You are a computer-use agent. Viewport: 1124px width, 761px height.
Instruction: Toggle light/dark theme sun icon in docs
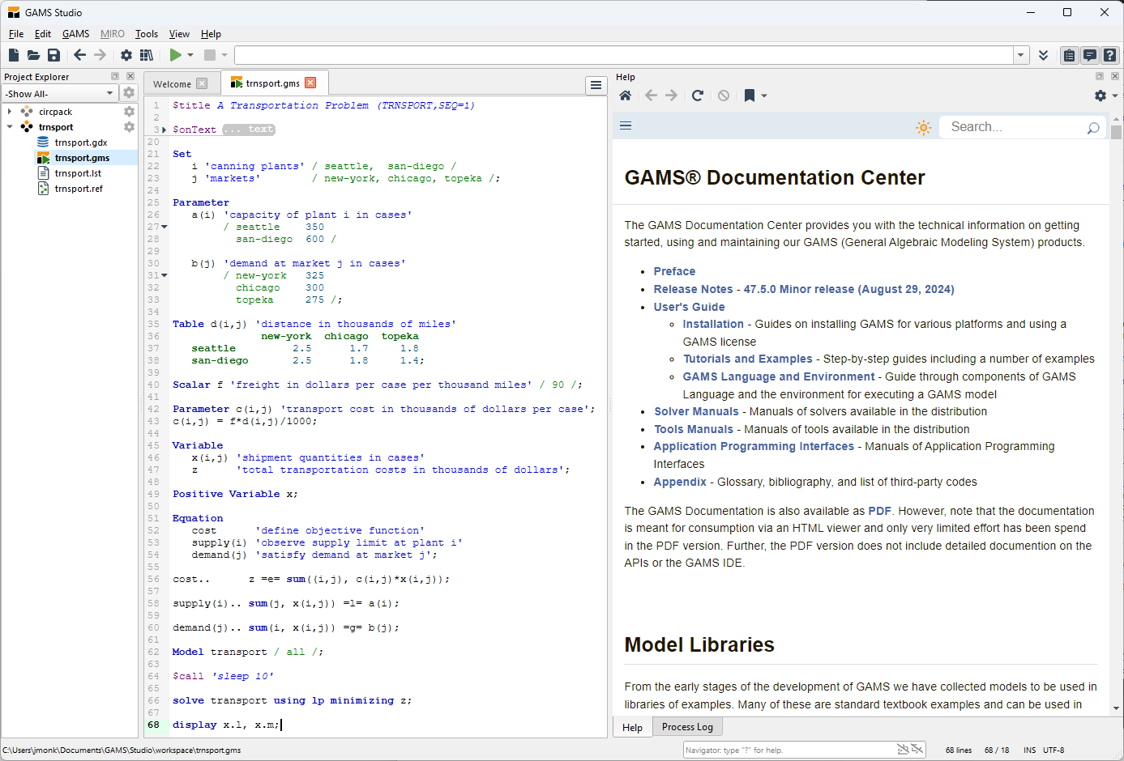tap(923, 127)
